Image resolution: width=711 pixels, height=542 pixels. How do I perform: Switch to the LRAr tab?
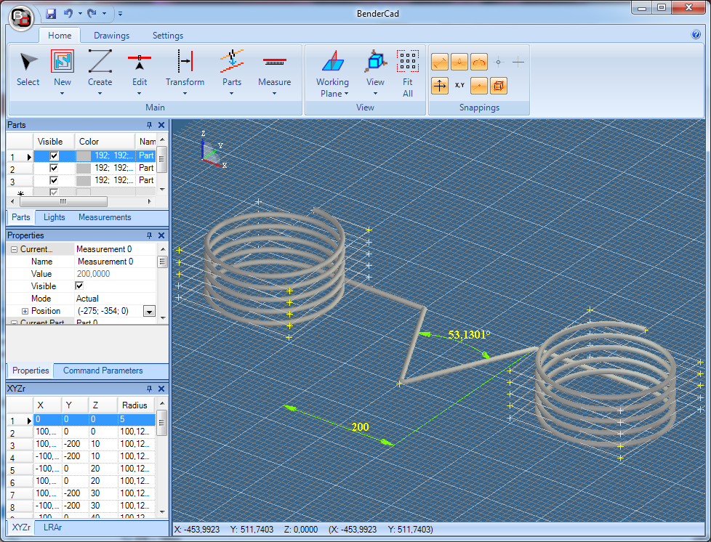tap(52, 527)
